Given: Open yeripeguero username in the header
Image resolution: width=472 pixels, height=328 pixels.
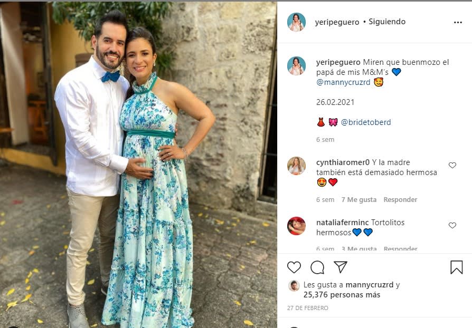Looking at the screenshot, I should (337, 22).
